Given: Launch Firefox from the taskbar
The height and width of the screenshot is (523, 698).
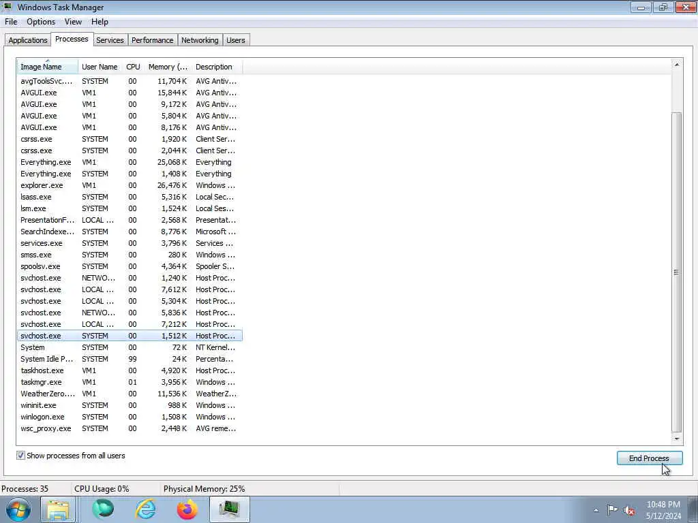Looking at the screenshot, I should click(187, 509).
